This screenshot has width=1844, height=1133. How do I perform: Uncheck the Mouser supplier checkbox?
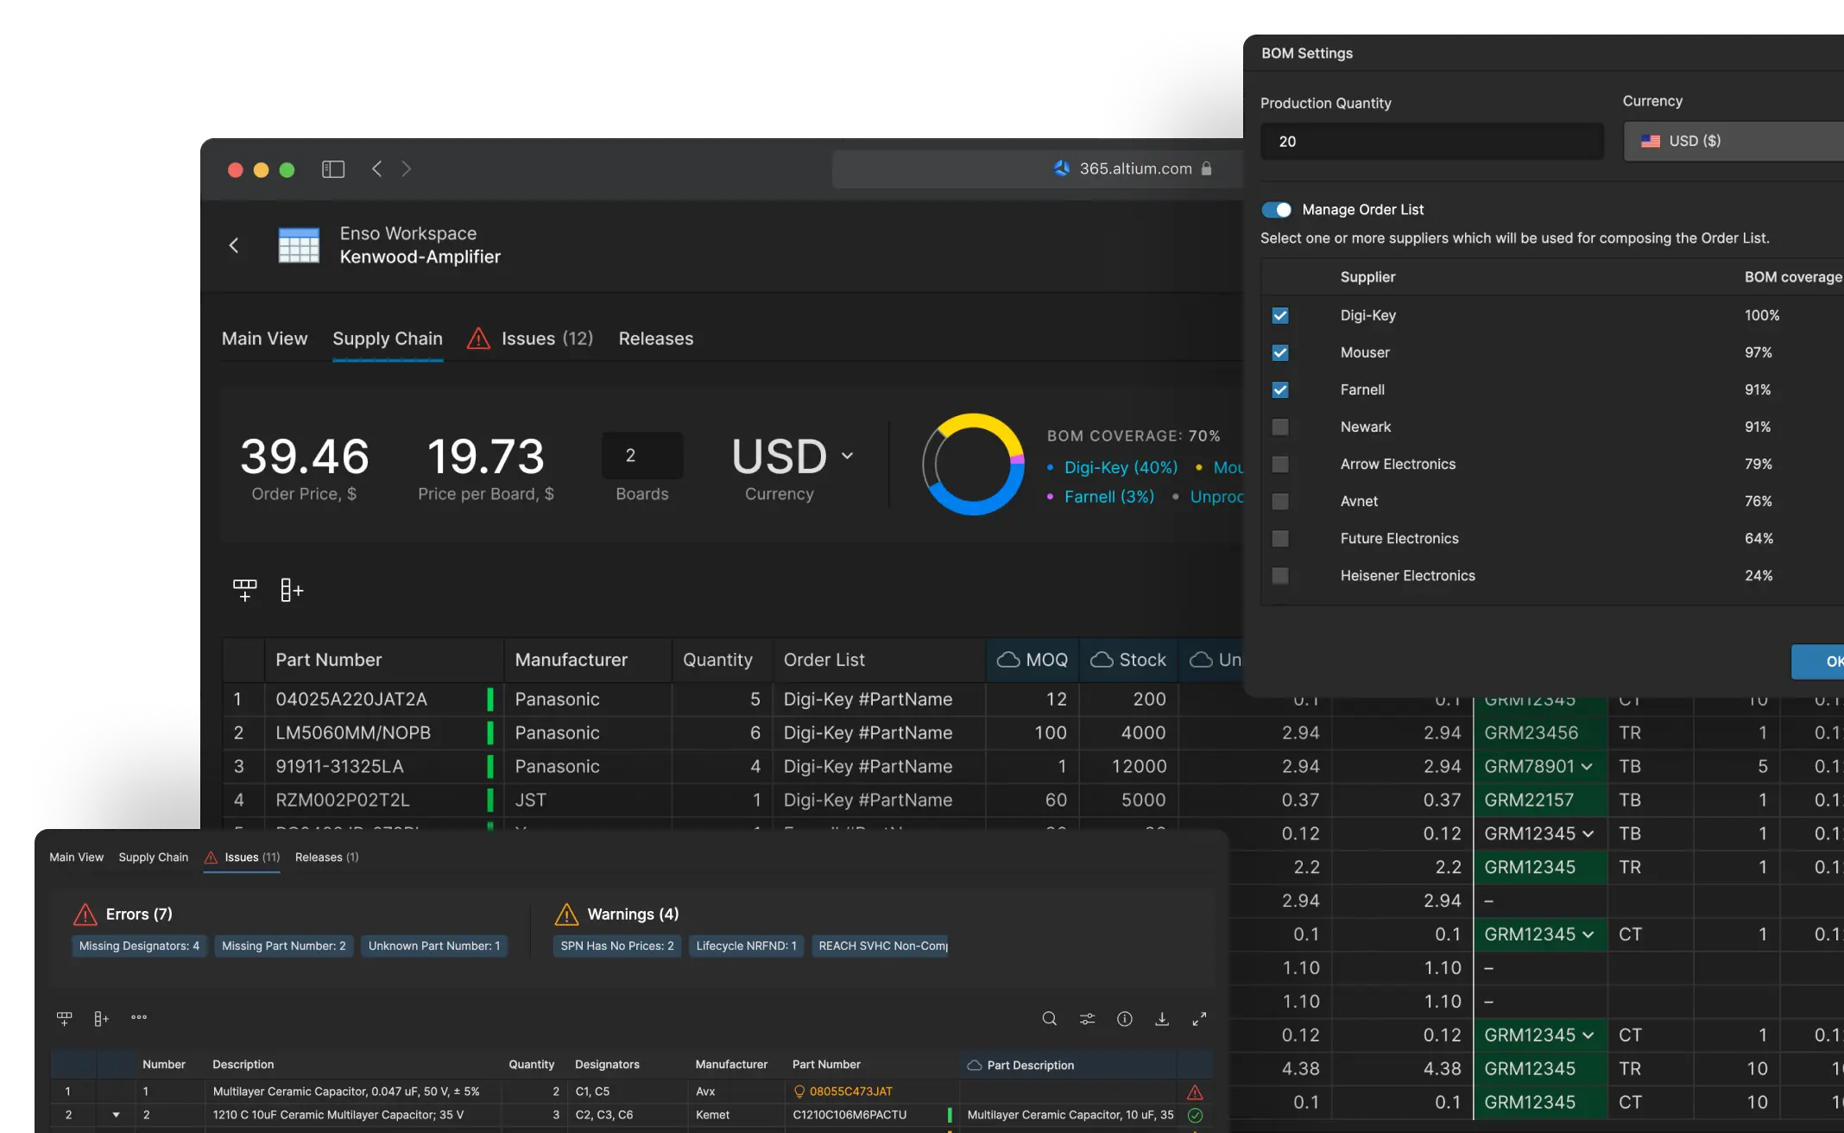(1280, 353)
